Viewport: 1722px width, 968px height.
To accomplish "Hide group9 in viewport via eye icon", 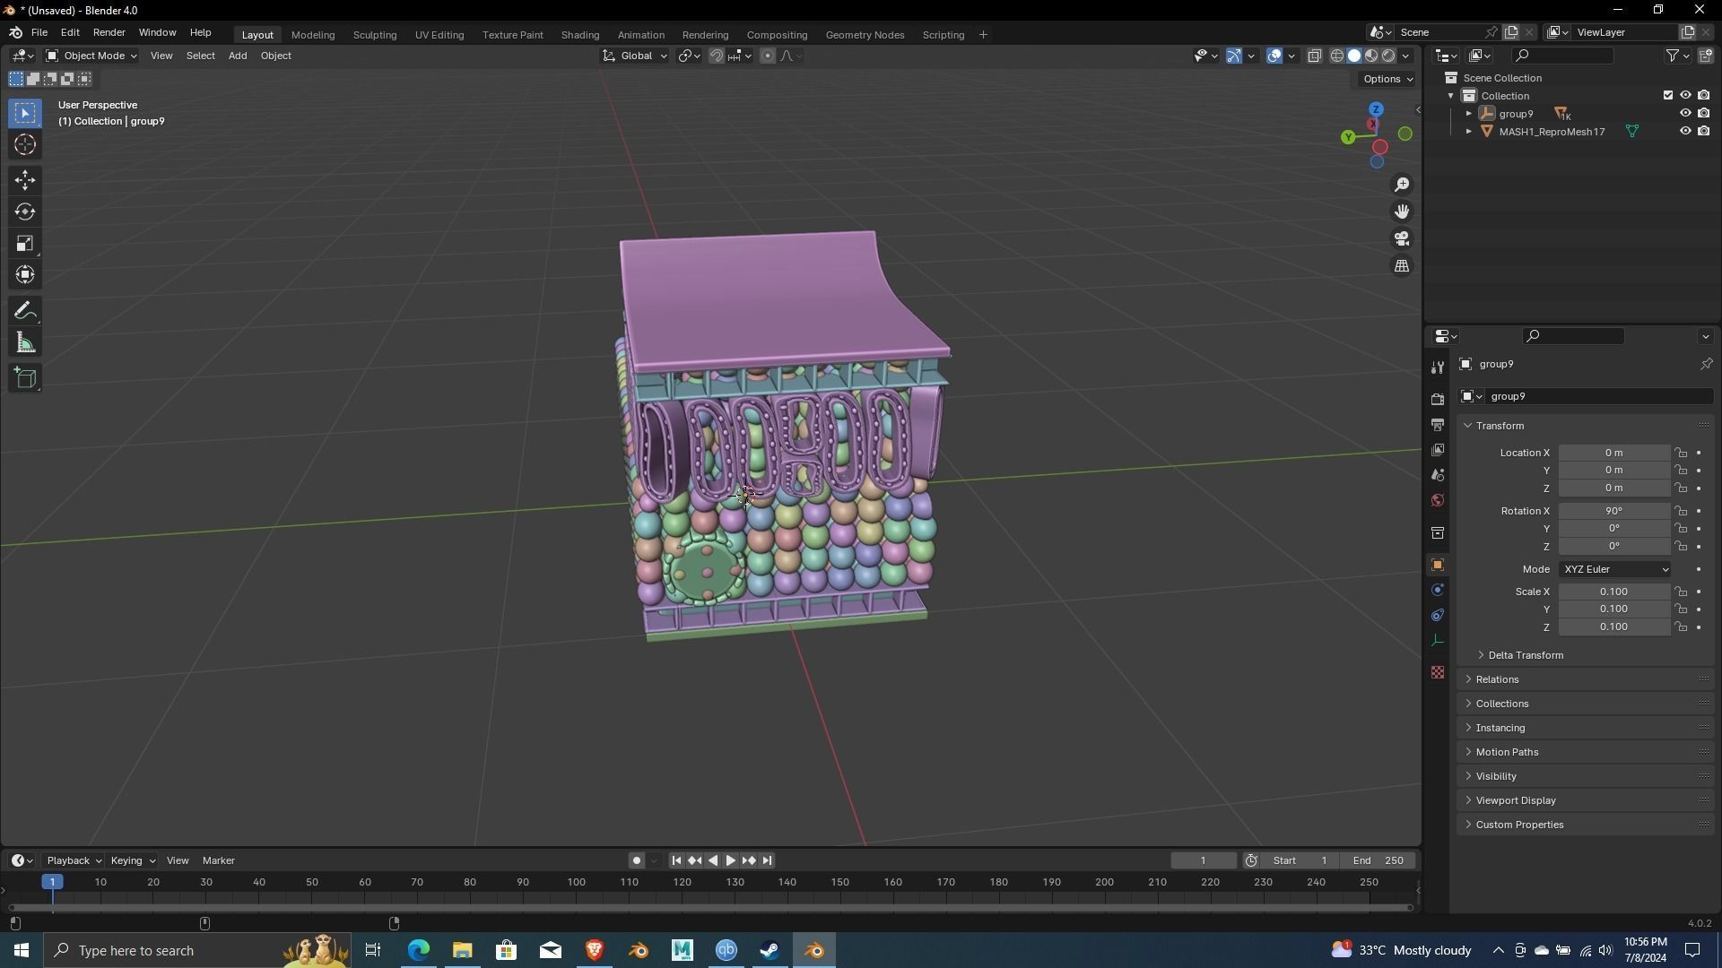I will (x=1685, y=114).
